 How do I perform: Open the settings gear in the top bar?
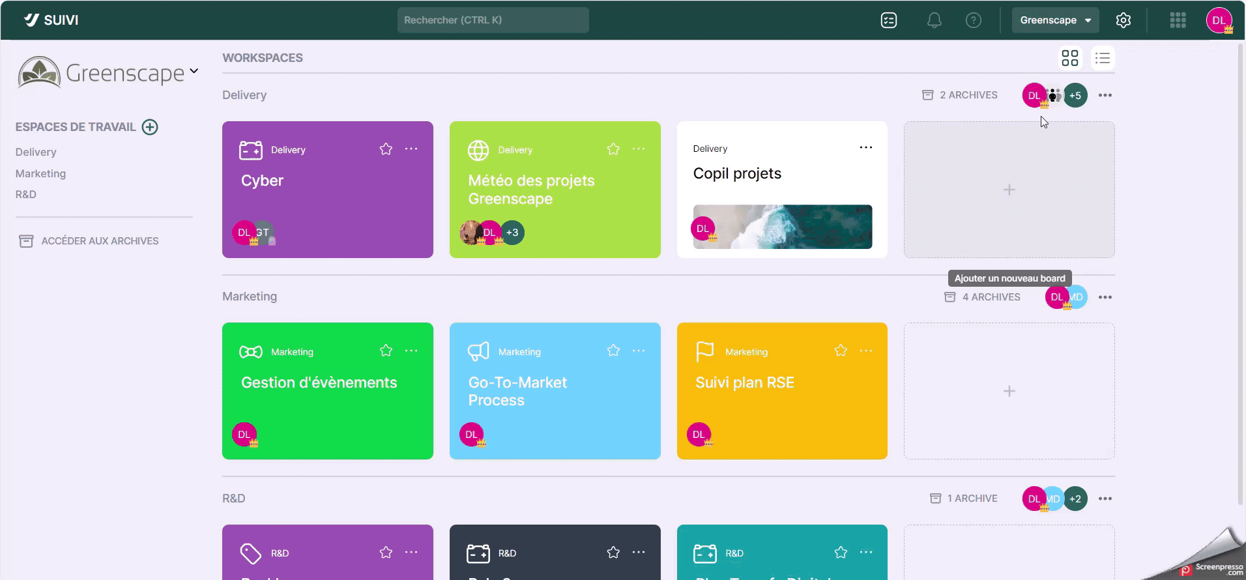(1123, 20)
